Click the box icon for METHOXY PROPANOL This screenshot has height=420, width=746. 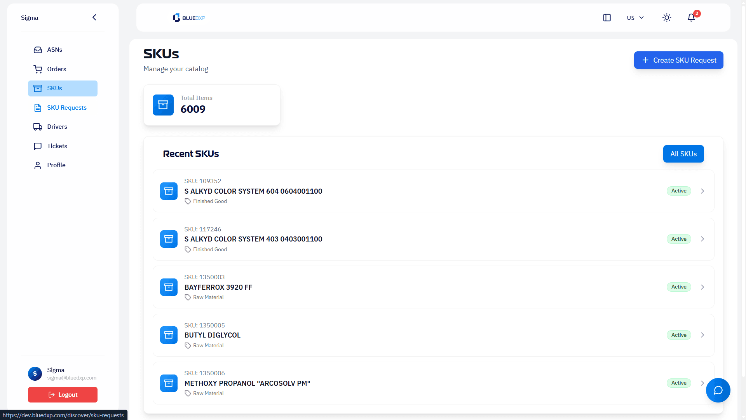pos(169,383)
